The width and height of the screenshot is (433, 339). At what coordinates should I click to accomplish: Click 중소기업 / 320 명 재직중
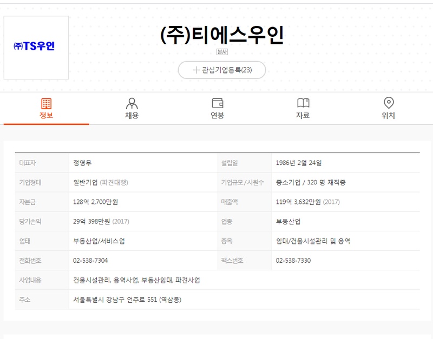point(311,182)
